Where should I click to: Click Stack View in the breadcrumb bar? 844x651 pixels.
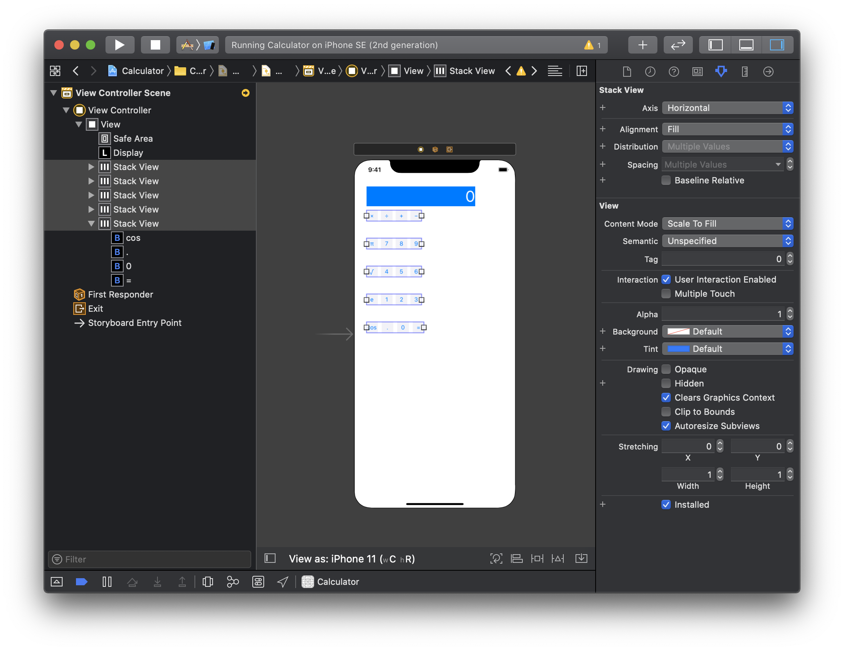(472, 71)
